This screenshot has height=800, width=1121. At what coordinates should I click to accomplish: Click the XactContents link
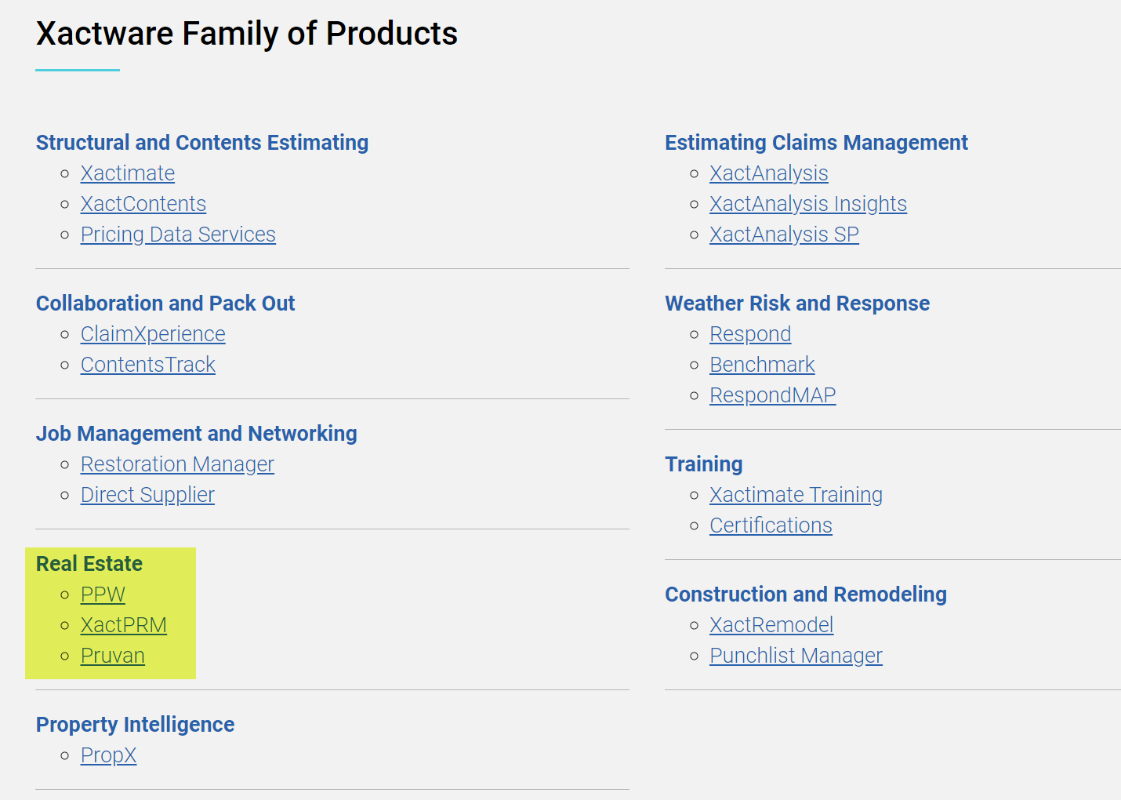143,204
